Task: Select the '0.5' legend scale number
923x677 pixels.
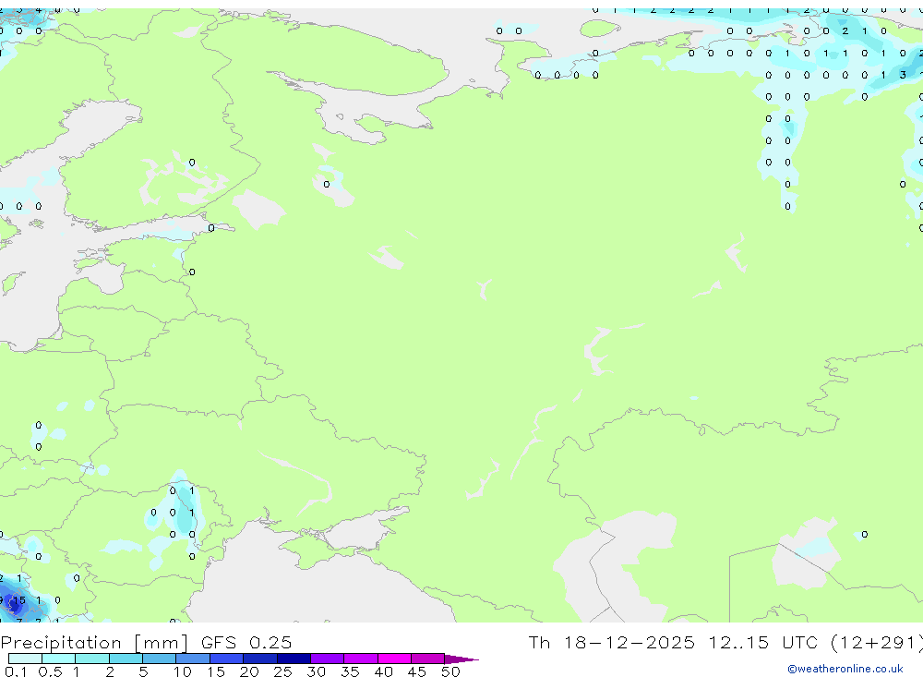Action: tap(50, 671)
